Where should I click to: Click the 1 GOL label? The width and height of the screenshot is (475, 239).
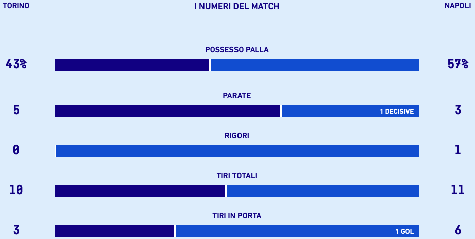(404, 232)
